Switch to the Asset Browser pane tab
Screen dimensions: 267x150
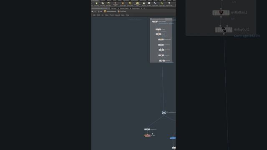click(136, 8)
